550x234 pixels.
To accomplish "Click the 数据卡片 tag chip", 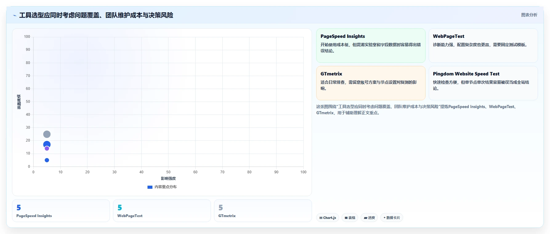I will [392, 218].
